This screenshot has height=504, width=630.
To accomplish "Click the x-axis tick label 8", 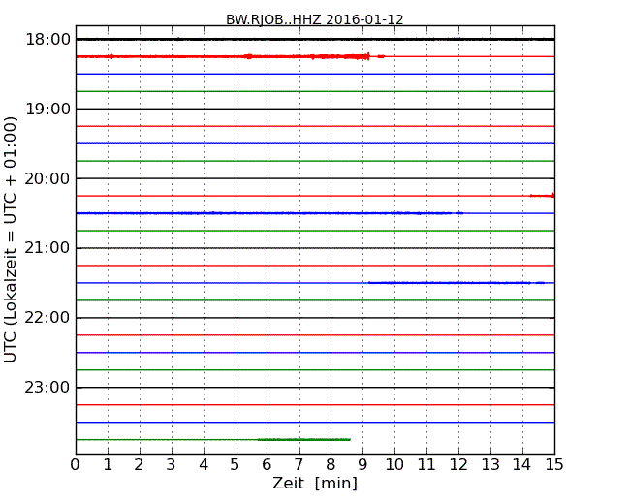I will (x=331, y=464).
